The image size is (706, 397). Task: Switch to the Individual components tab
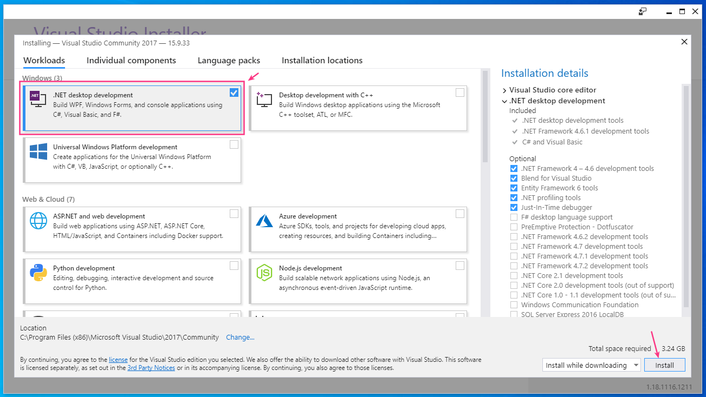click(x=131, y=61)
